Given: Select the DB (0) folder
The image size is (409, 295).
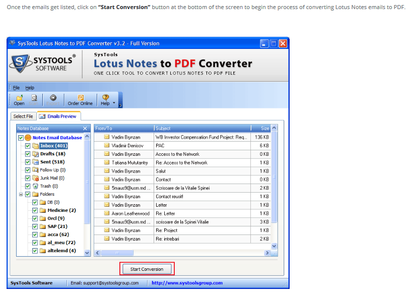Looking at the screenshot, I should click(x=53, y=202).
